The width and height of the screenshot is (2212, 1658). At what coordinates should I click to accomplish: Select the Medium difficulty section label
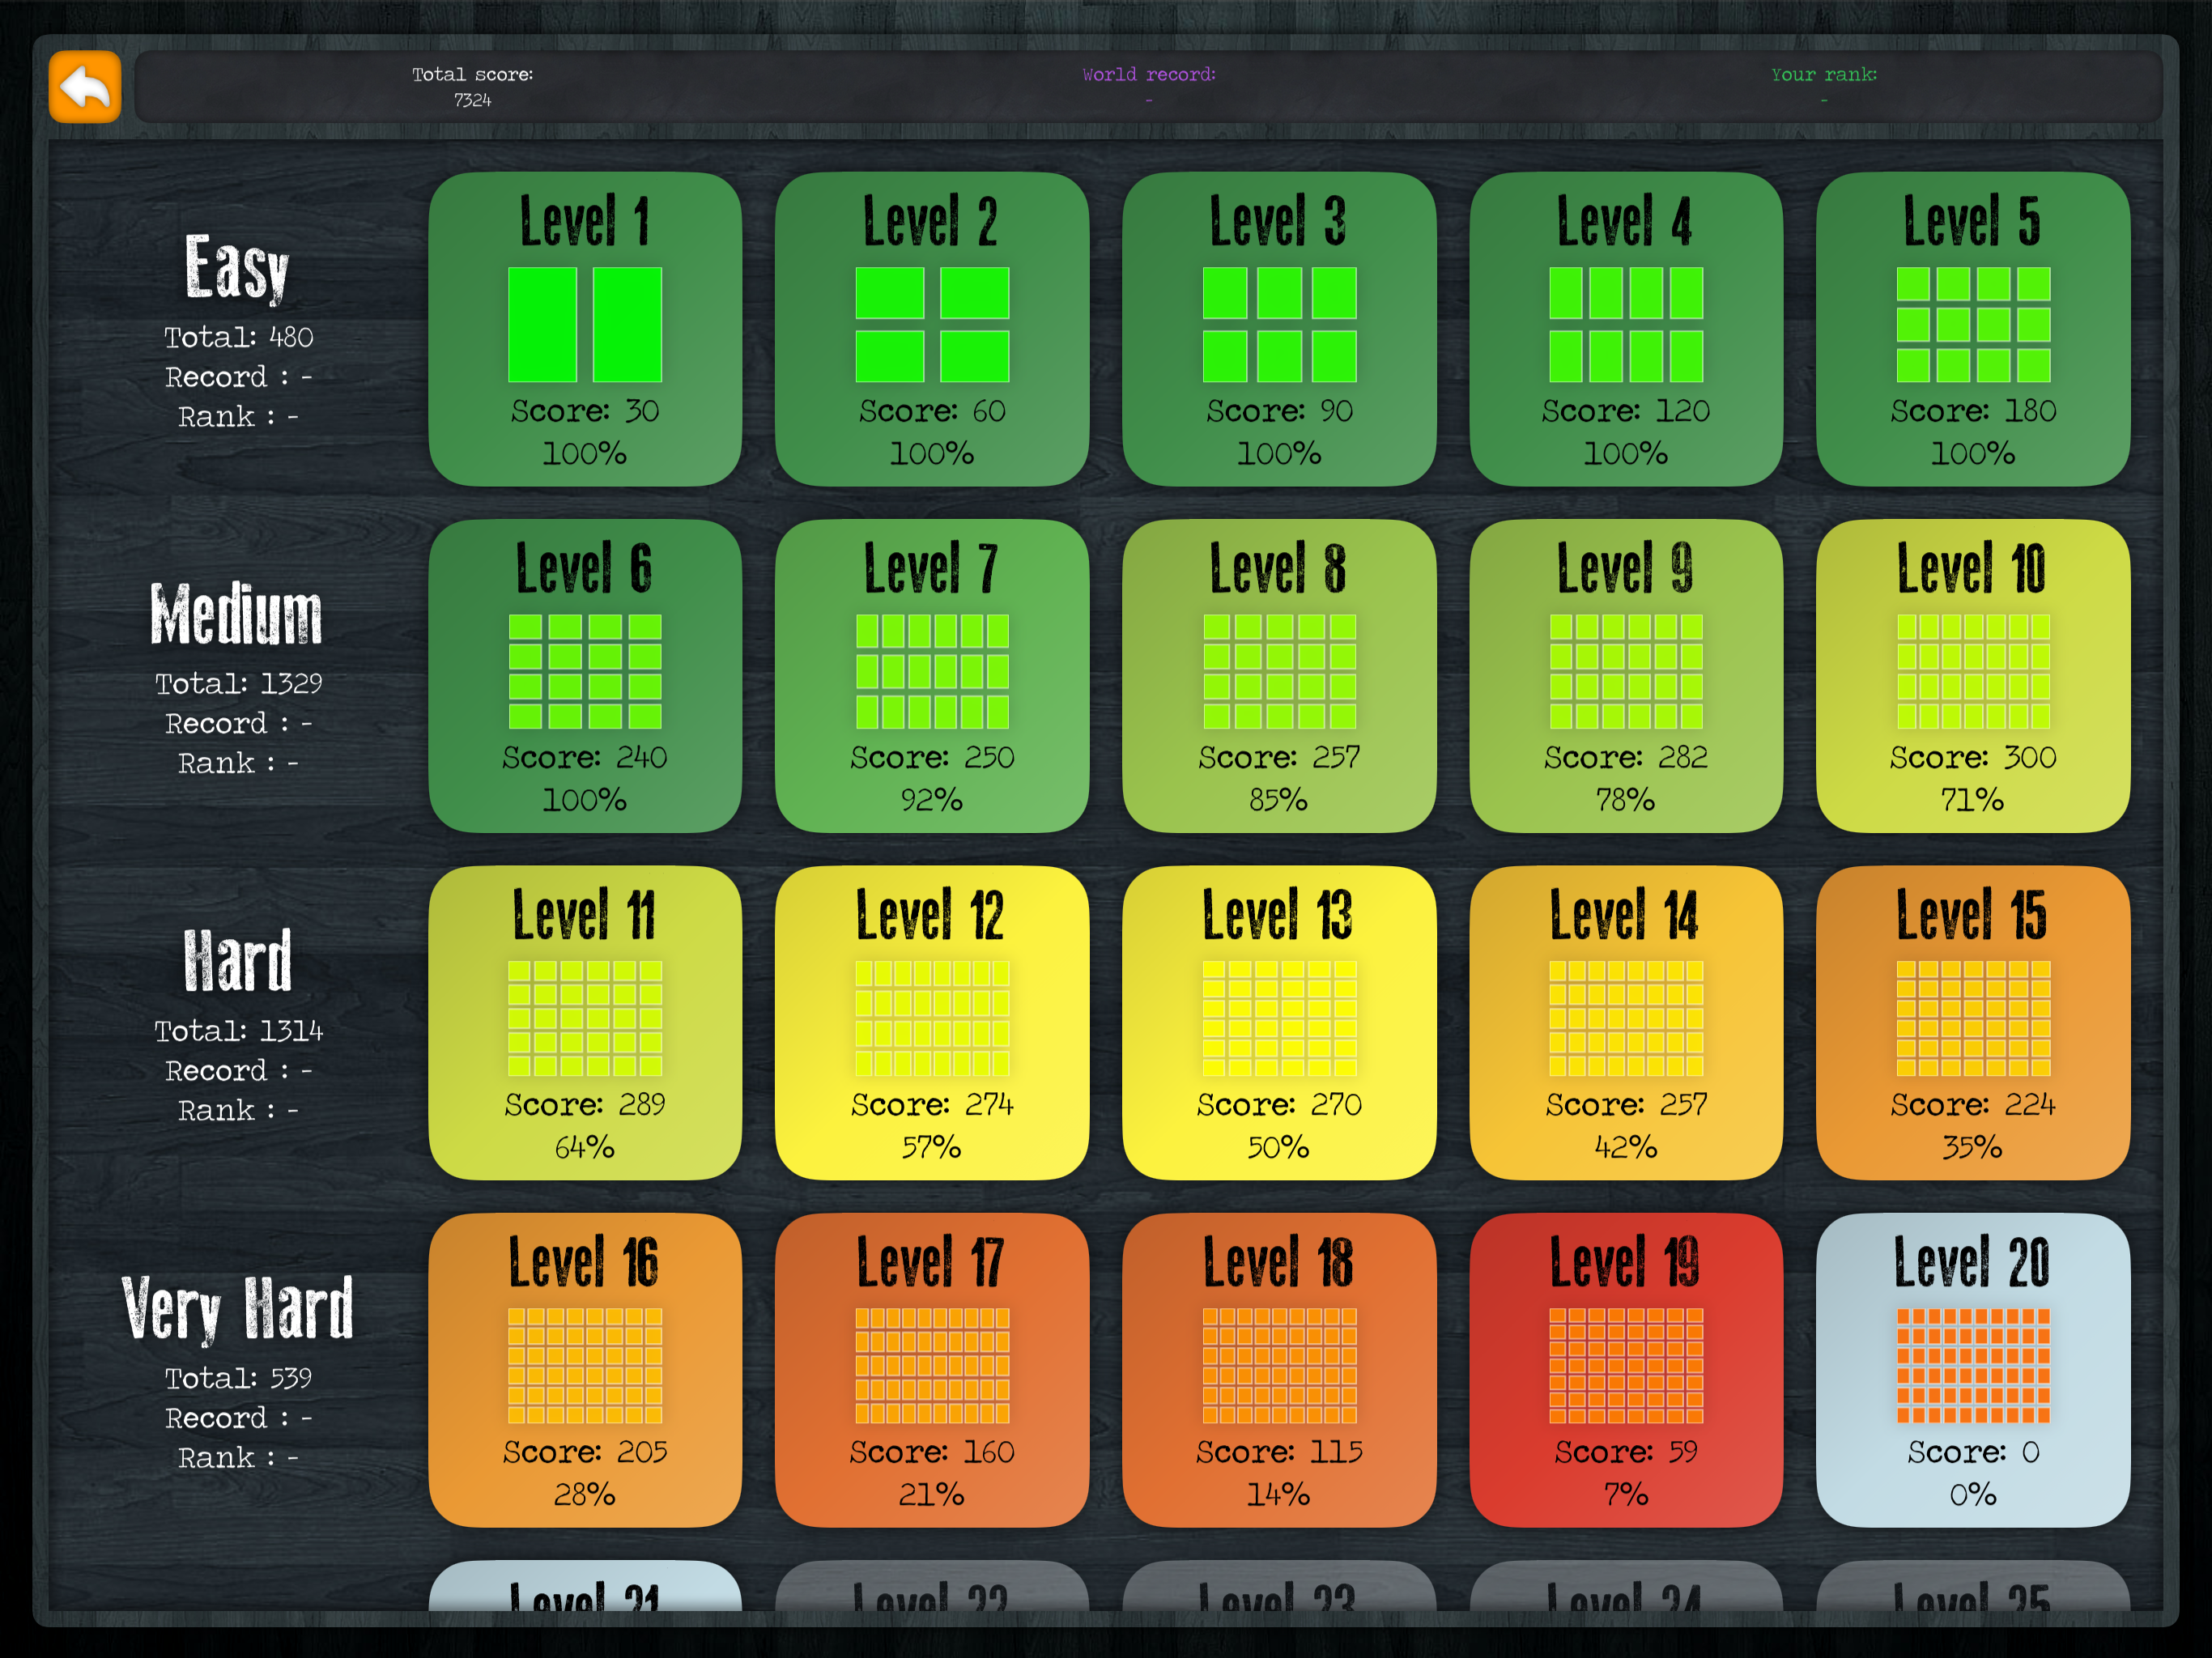237,614
